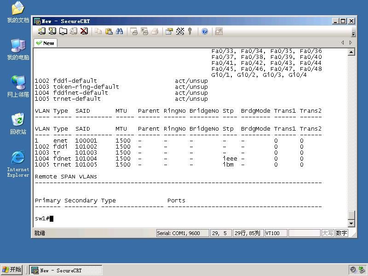Screen dimensions: 368x276
Task: Click the Copy toolbar icon
Action: click(x=98, y=31)
